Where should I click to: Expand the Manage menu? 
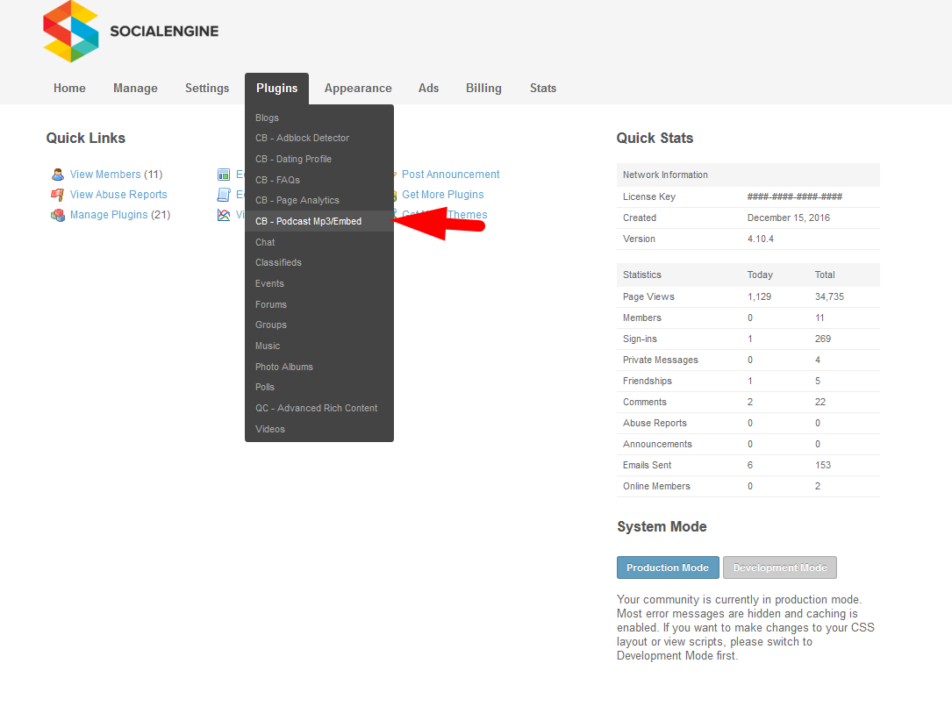coord(135,89)
